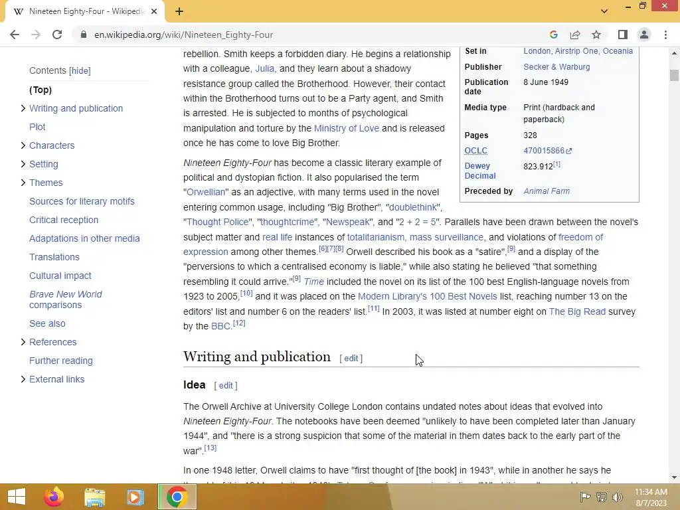Open the Dewey Decimal link

click(x=479, y=171)
